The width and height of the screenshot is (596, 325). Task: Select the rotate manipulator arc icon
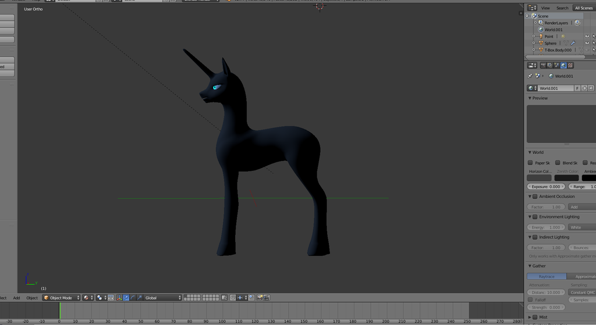pyautogui.click(x=133, y=298)
